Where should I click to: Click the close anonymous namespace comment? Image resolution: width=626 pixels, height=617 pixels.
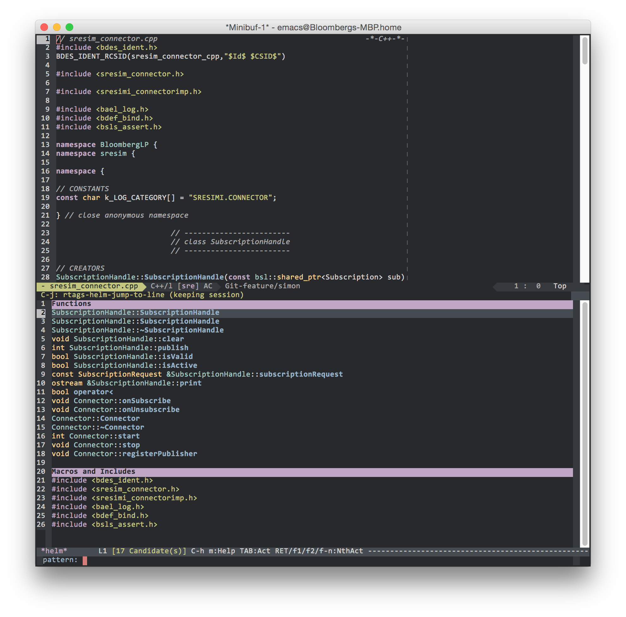point(126,215)
